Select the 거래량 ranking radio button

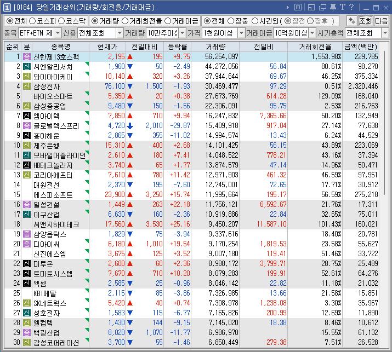tap(94, 21)
